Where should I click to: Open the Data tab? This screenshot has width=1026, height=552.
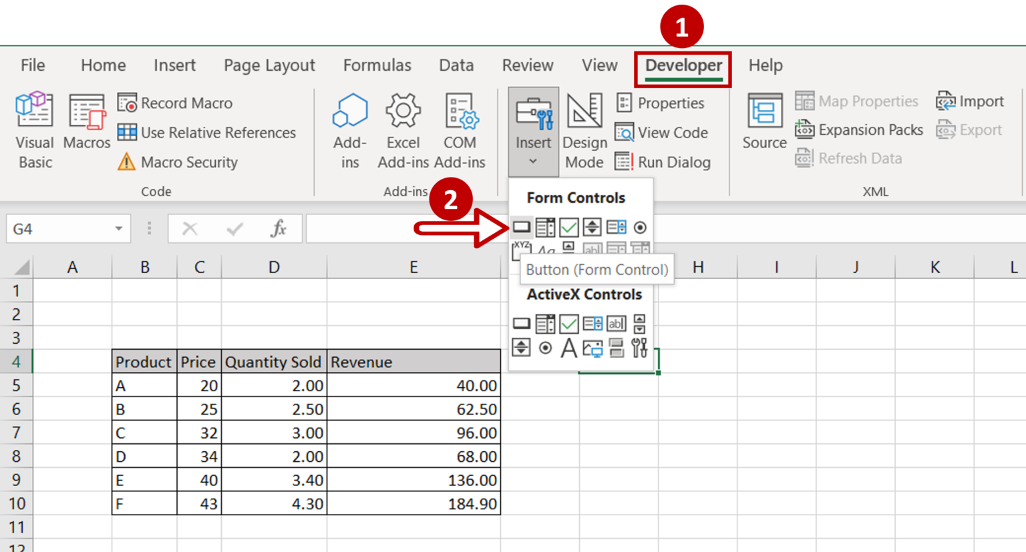point(456,65)
